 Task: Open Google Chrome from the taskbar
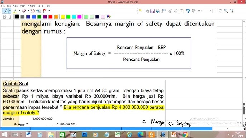tap(185, 134)
